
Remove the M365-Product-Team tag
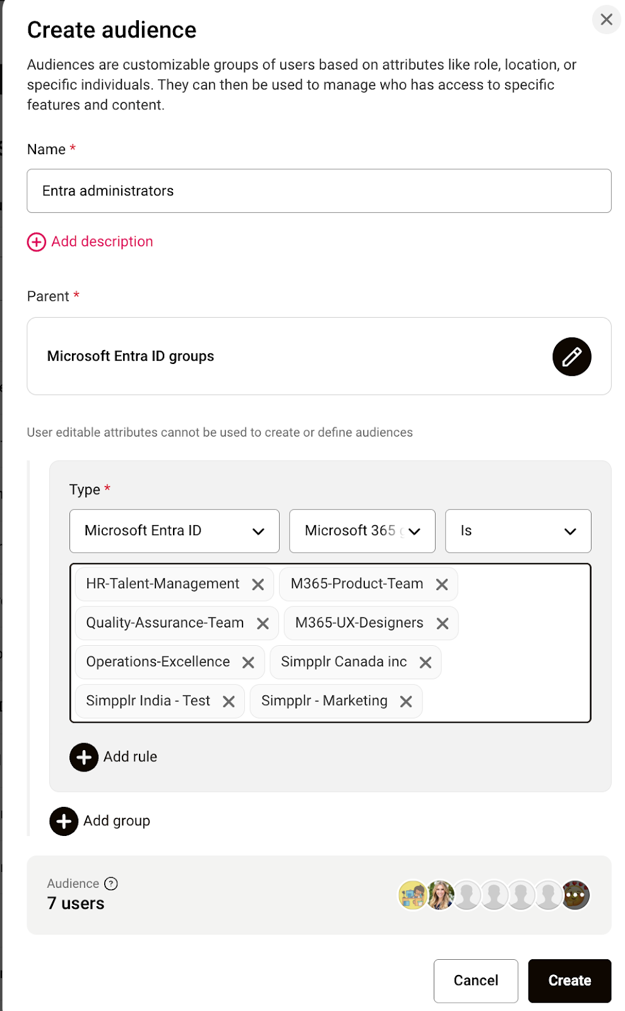coord(442,584)
